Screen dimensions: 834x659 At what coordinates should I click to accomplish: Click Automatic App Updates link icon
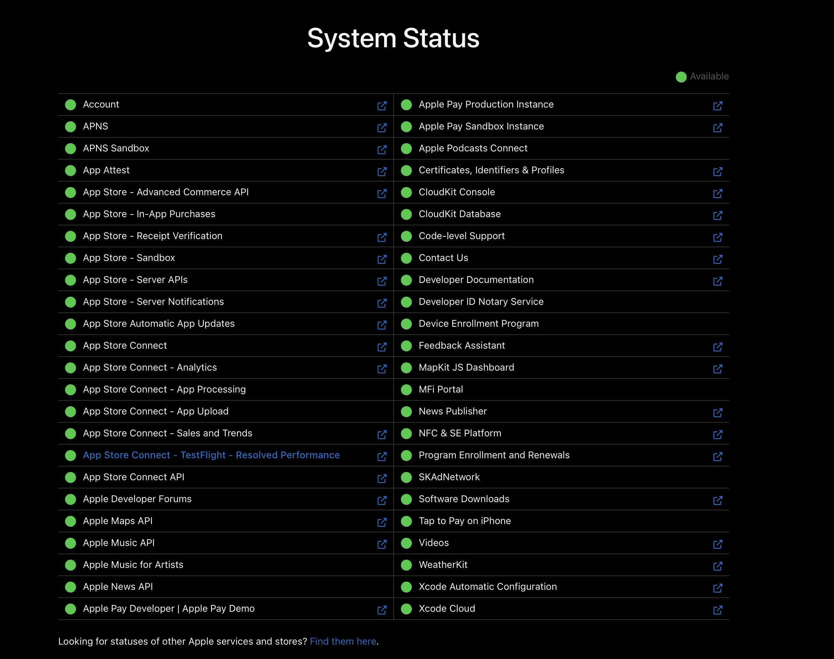(x=382, y=325)
